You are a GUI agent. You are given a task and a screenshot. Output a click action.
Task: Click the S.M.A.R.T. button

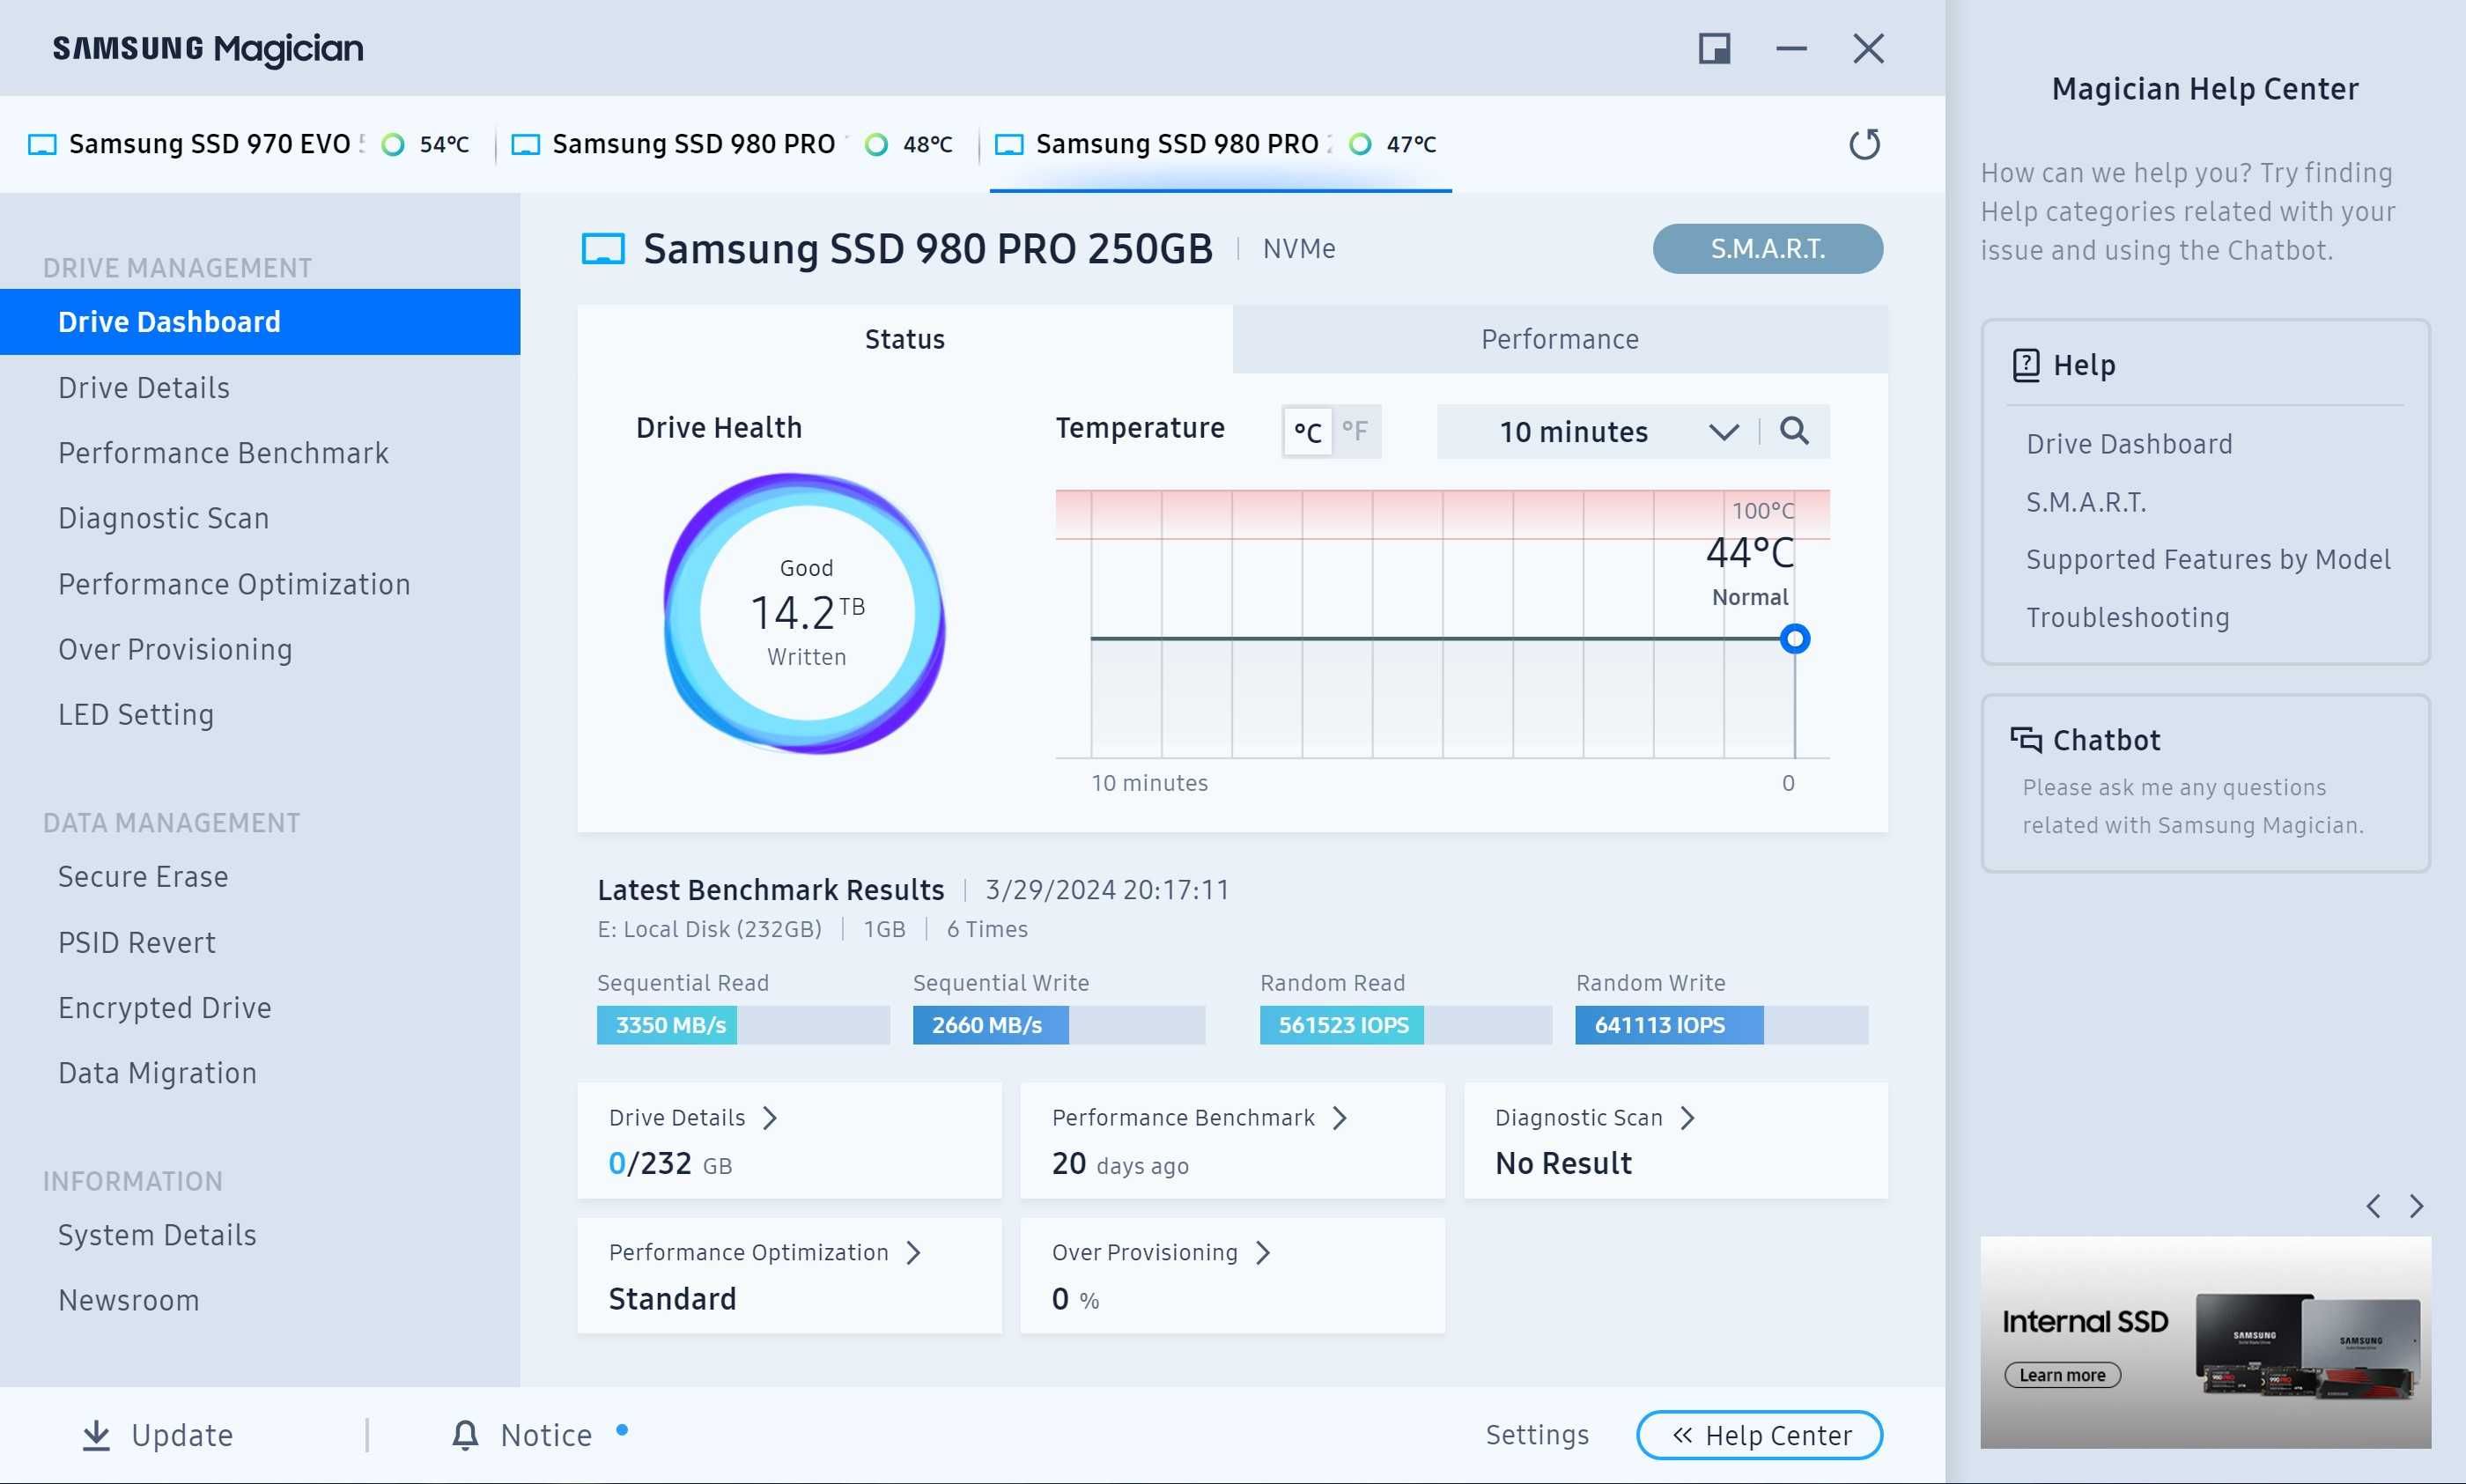(1767, 248)
